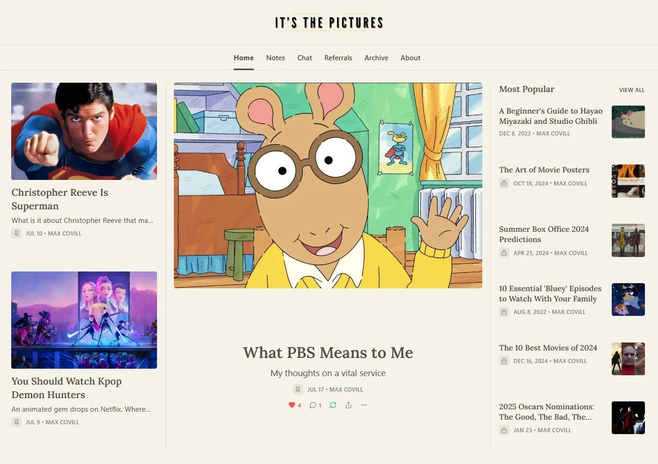Viewport: 658px width, 464px height.
Task: Open the Kpop Demon Hunters thumbnail image
Action: click(x=84, y=320)
